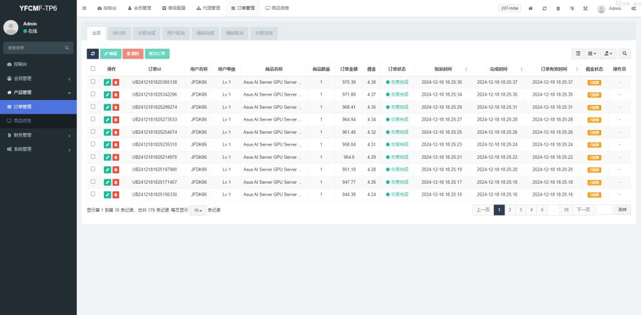Open the rows-per-page dropdown showing 10
The image size is (641, 315).
(197, 210)
